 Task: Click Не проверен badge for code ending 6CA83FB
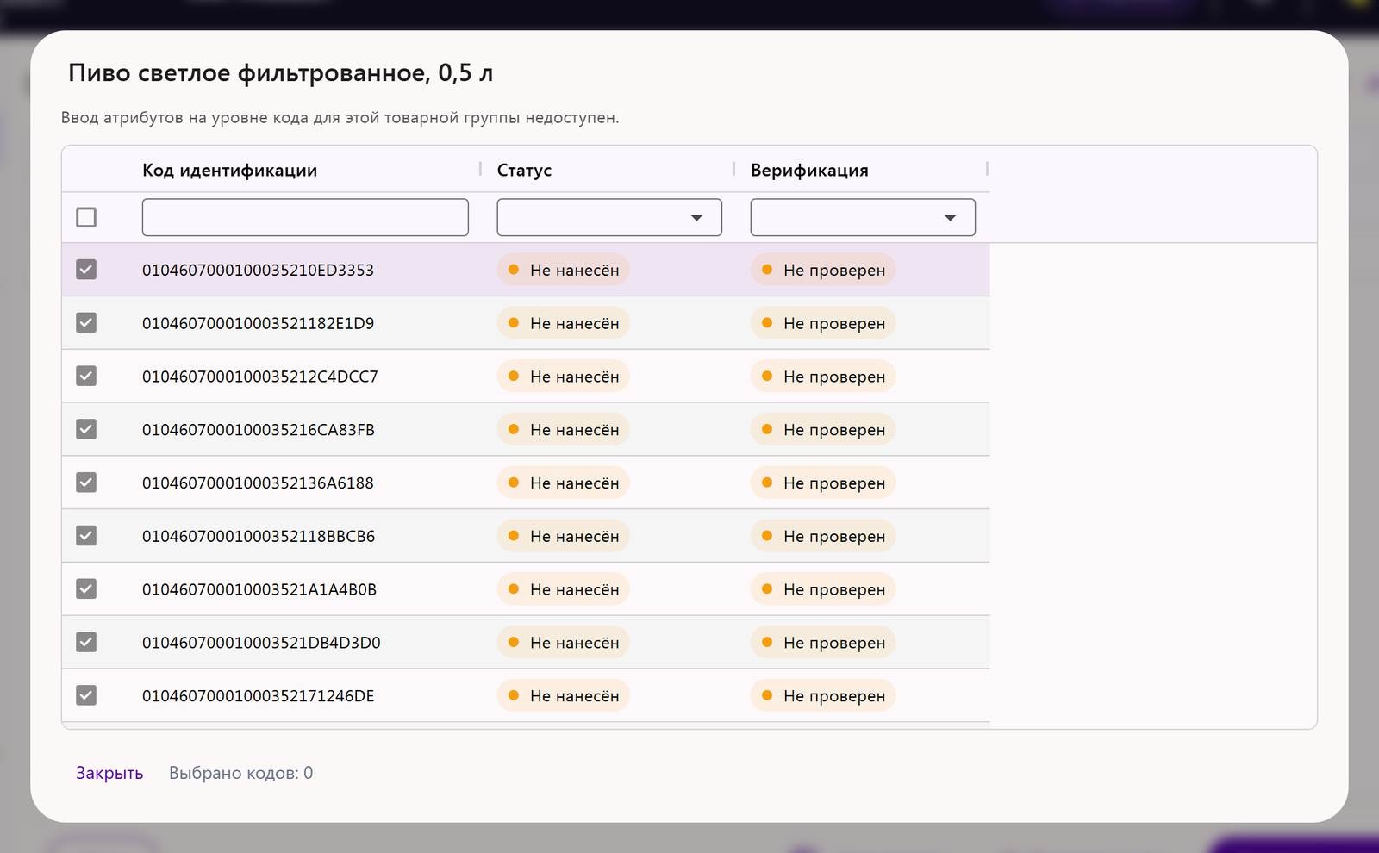coord(823,430)
